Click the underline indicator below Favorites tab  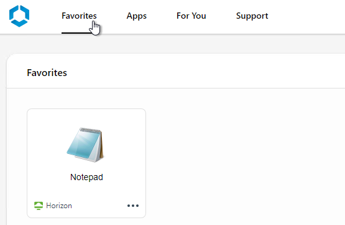click(76, 33)
